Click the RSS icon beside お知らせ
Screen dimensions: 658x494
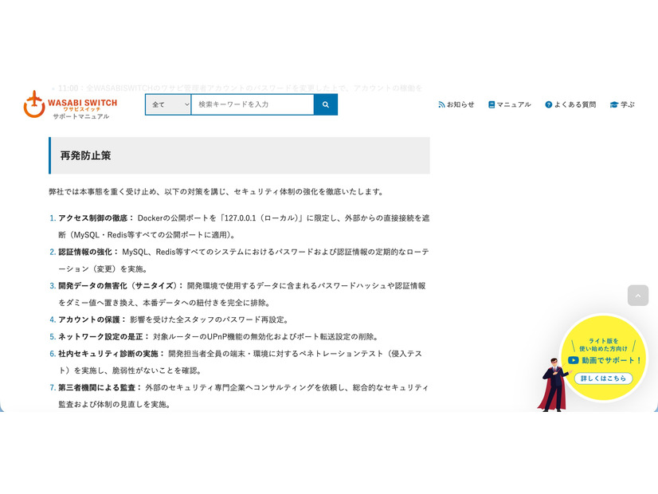tap(441, 104)
